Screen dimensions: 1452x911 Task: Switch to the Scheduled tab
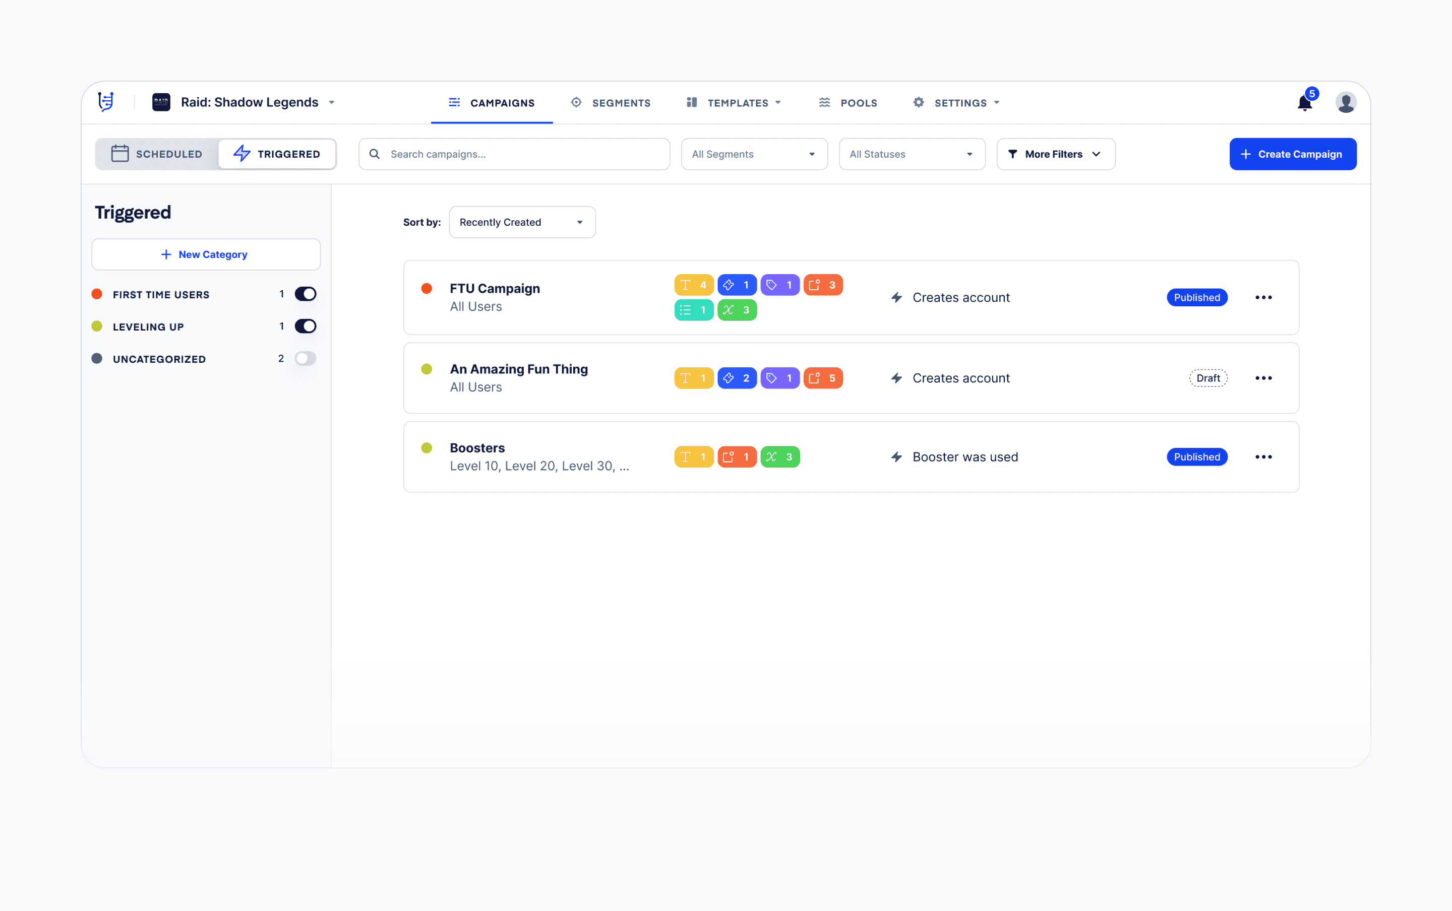pyautogui.click(x=157, y=154)
